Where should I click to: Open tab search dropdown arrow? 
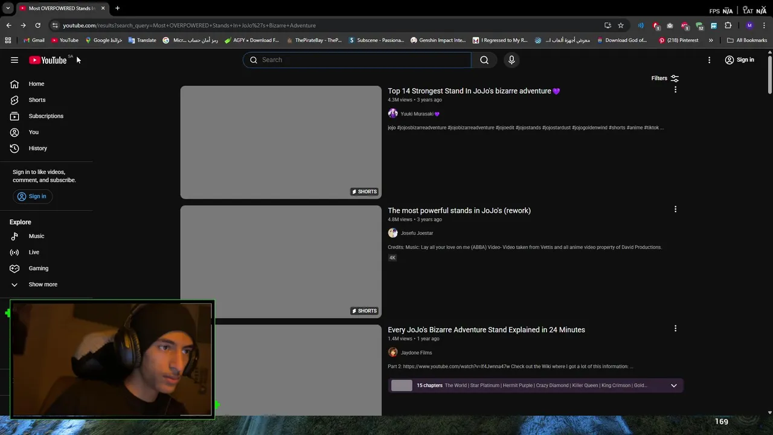tap(8, 8)
